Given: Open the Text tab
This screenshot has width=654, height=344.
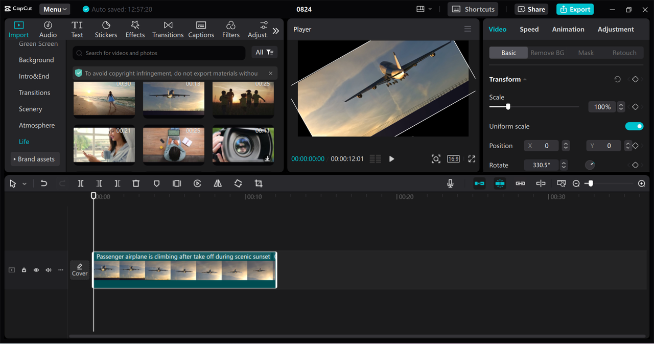Looking at the screenshot, I should pos(77,29).
